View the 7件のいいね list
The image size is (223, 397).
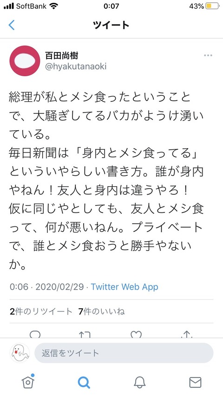pos(101,311)
